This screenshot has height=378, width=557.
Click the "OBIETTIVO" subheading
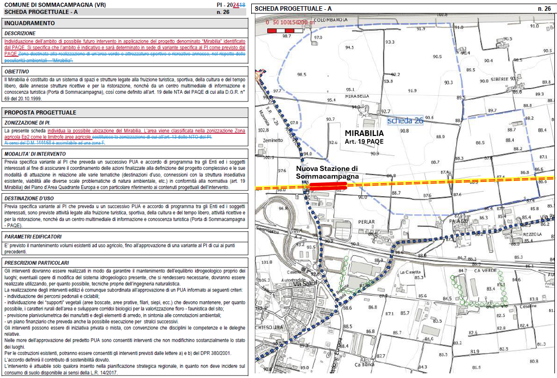click(x=16, y=72)
